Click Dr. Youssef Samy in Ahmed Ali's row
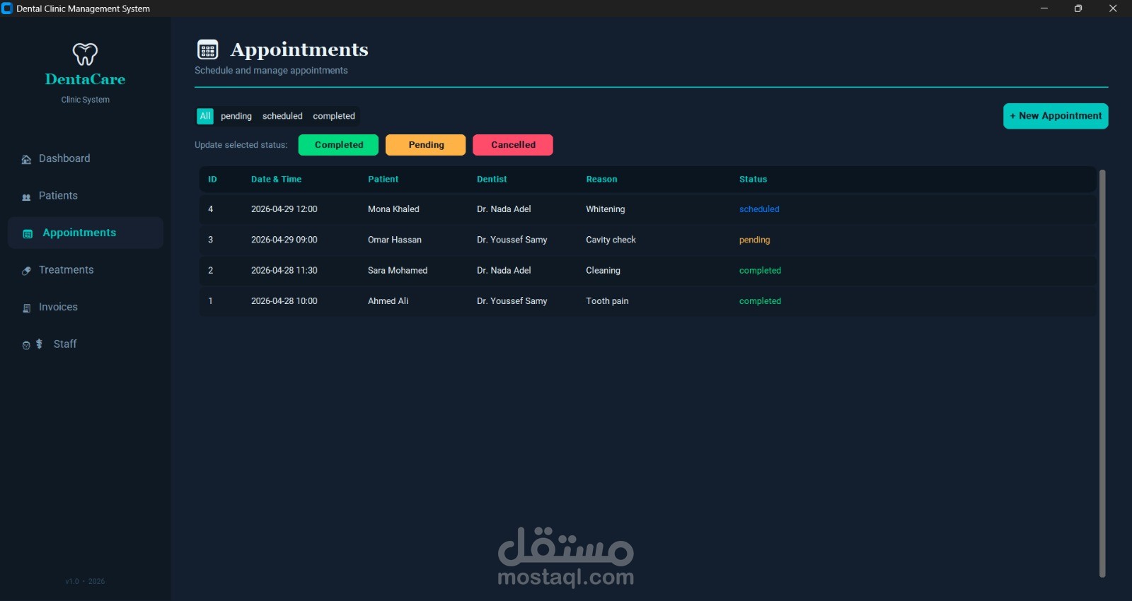This screenshot has width=1132, height=601. point(512,301)
